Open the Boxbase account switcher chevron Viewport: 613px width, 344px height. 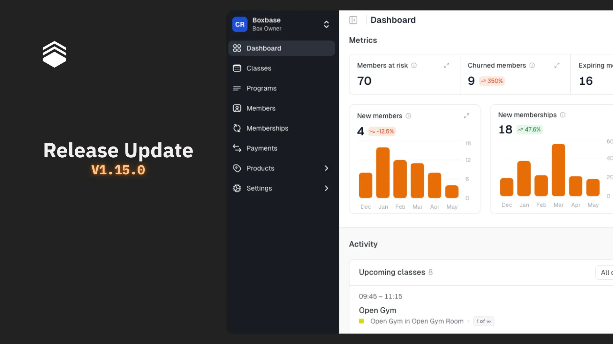[x=326, y=24]
